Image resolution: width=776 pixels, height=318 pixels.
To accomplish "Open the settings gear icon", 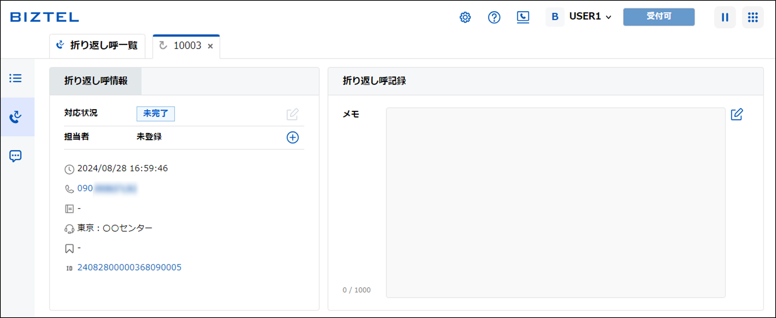I will coord(465,17).
